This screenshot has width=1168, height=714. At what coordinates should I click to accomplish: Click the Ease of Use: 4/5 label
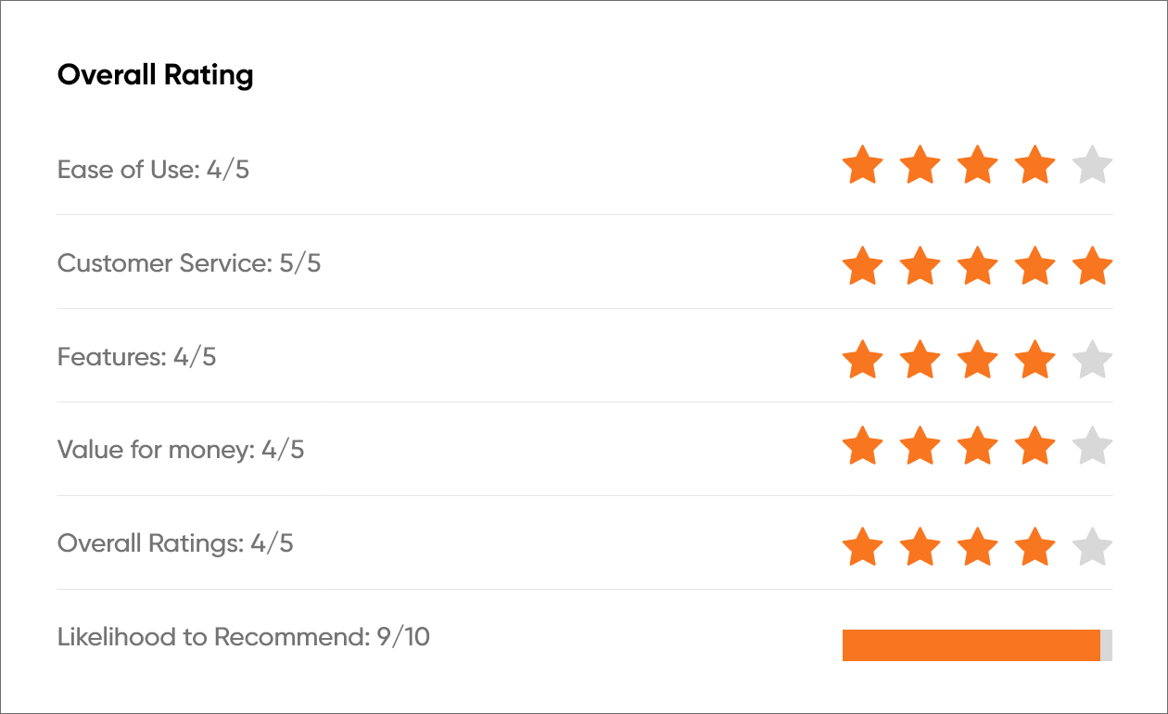coord(153,170)
